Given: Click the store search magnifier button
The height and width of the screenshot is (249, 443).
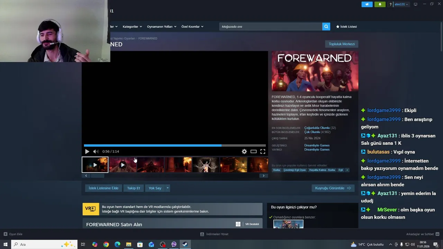Looking at the screenshot, I should coord(326,27).
